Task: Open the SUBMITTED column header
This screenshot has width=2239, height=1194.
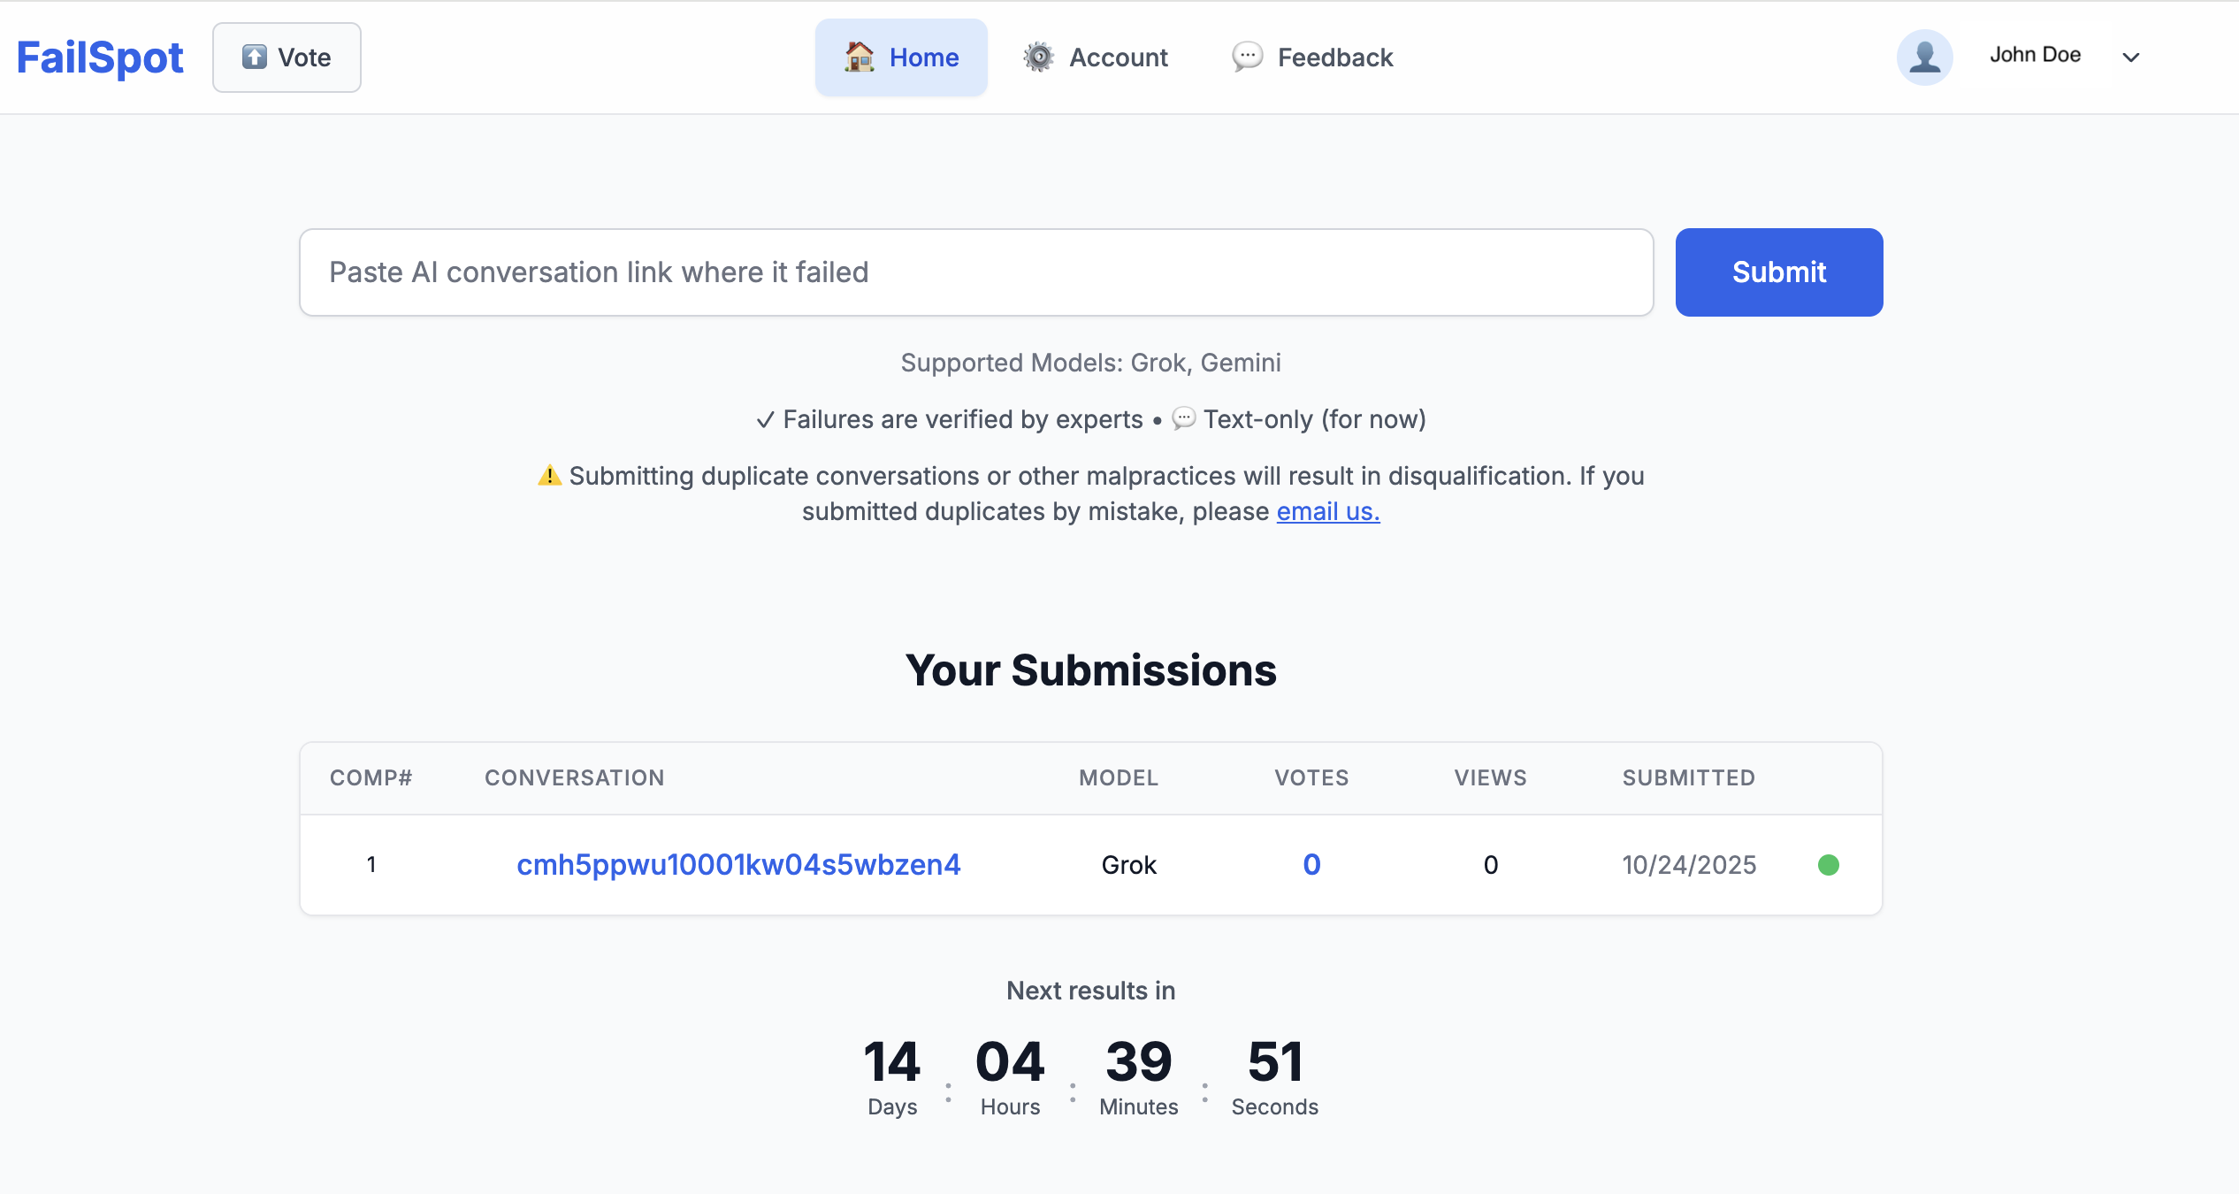Action: pyautogui.click(x=1688, y=777)
